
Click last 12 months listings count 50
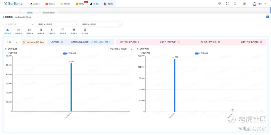click(x=261, y=42)
